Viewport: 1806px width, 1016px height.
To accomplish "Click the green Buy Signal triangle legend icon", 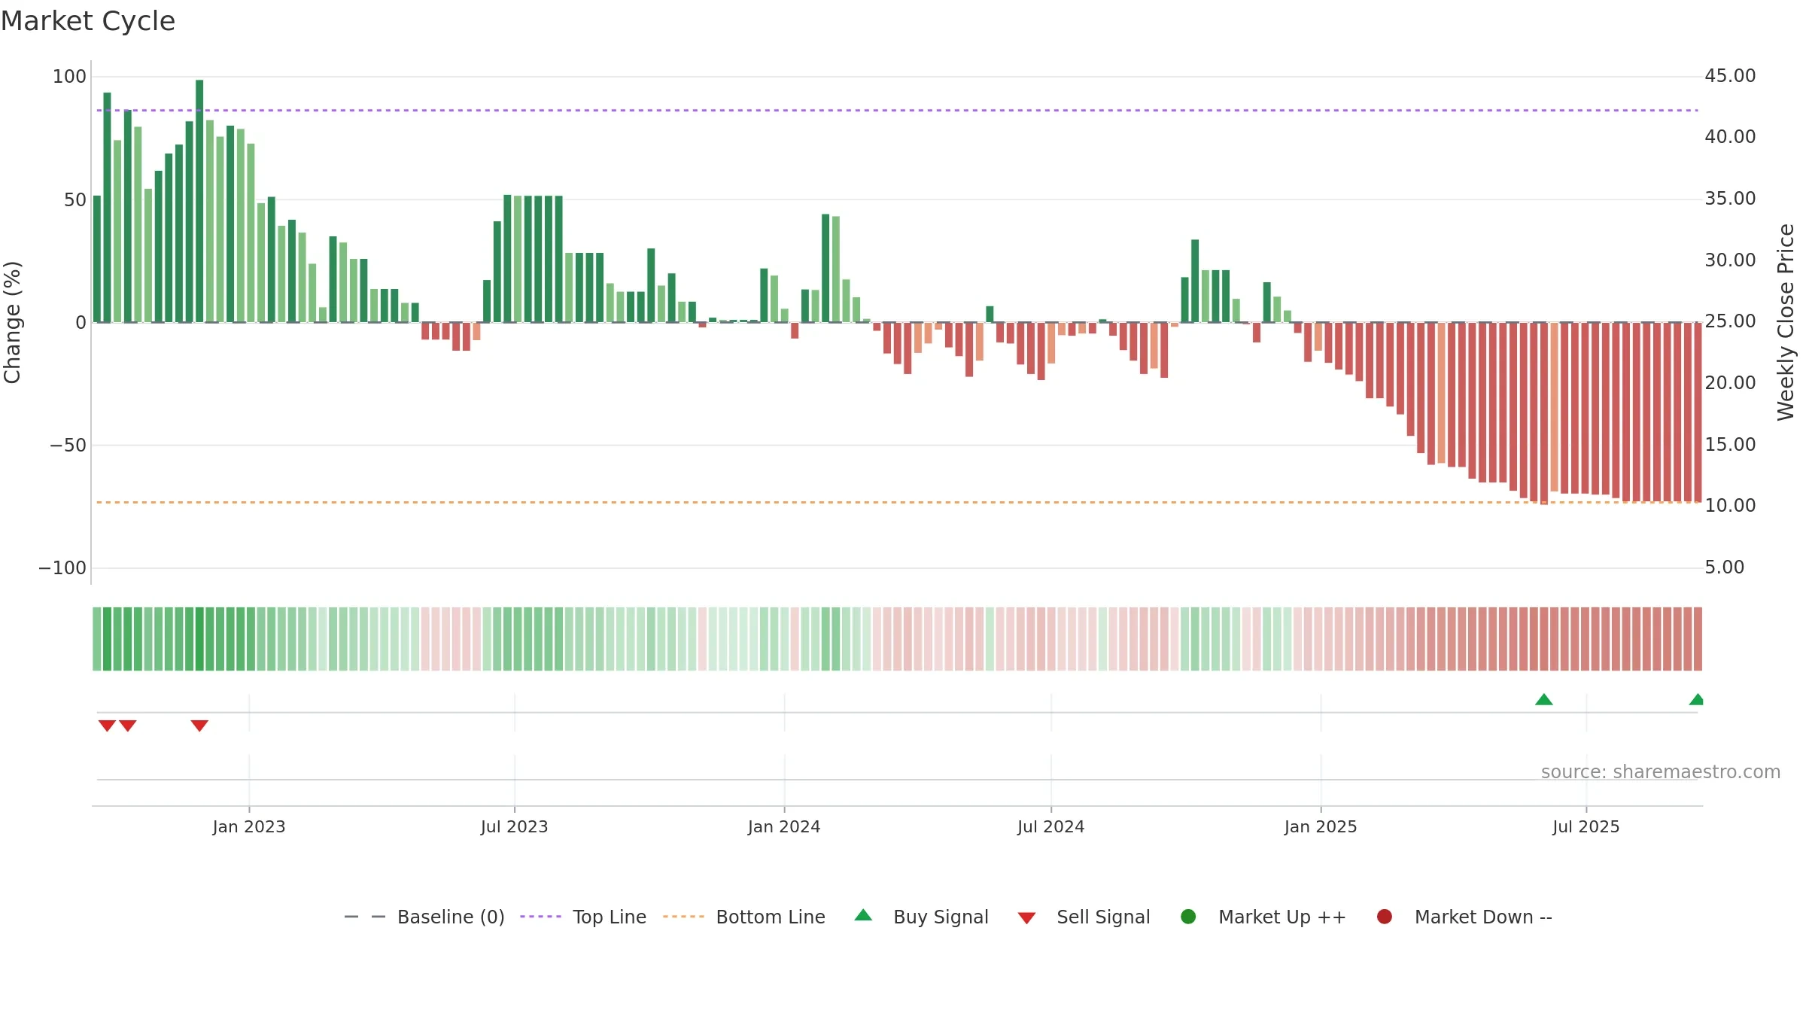I will pyautogui.click(x=863, y=915).
